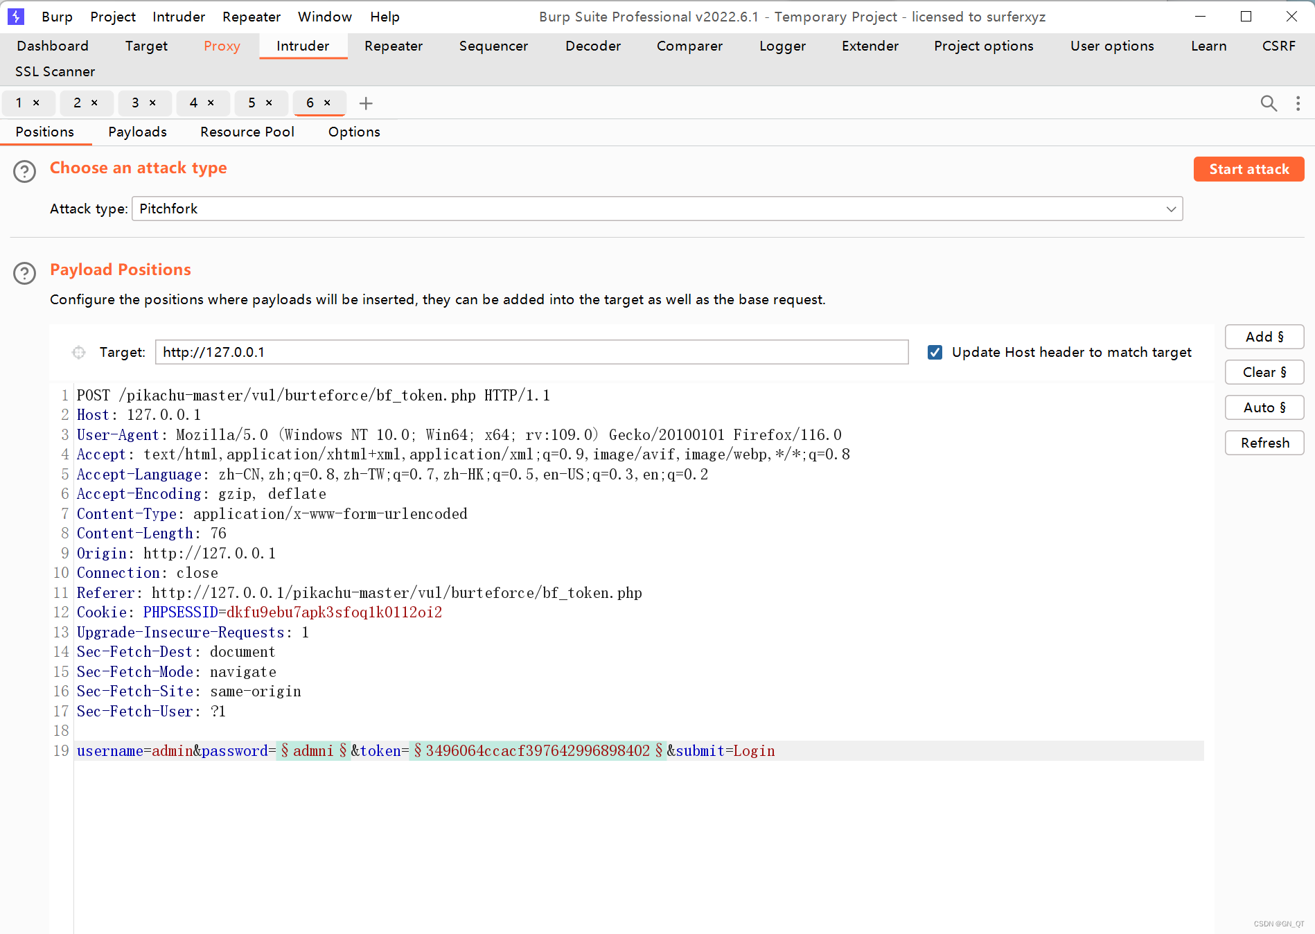Click the Sec-Fetch-Site header line
Image resolution: width=1315 pixels, height=934 pixels.
click(x=189, y=691)
